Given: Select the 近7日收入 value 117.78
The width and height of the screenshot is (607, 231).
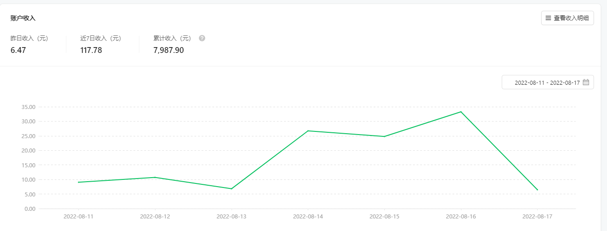Looking at the screenshot, I should click(91, 50).
